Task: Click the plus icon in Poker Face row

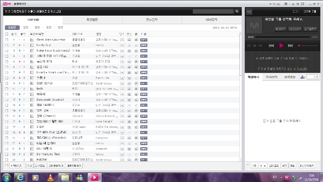Action: coord(122,51)
